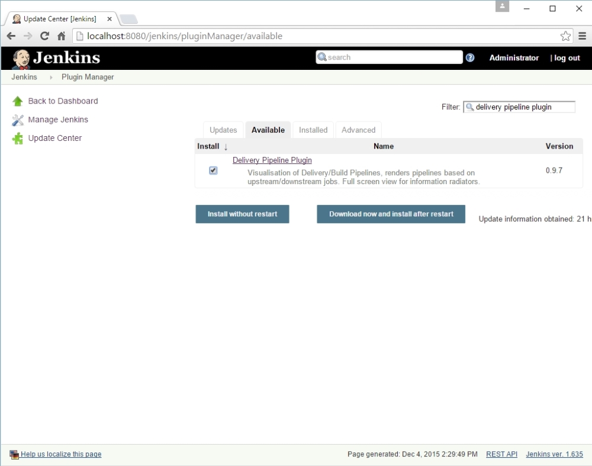The width and height of the screenshot is (592, 466).
Task: Click Download now and install after restart
Action: click(391, 214)
